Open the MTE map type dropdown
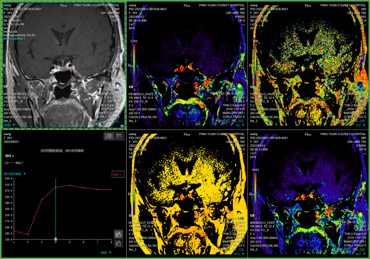370x259 pixels. tap(239, 254)
